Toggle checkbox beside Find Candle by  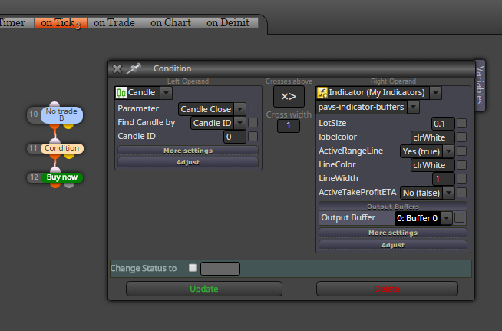253,122
